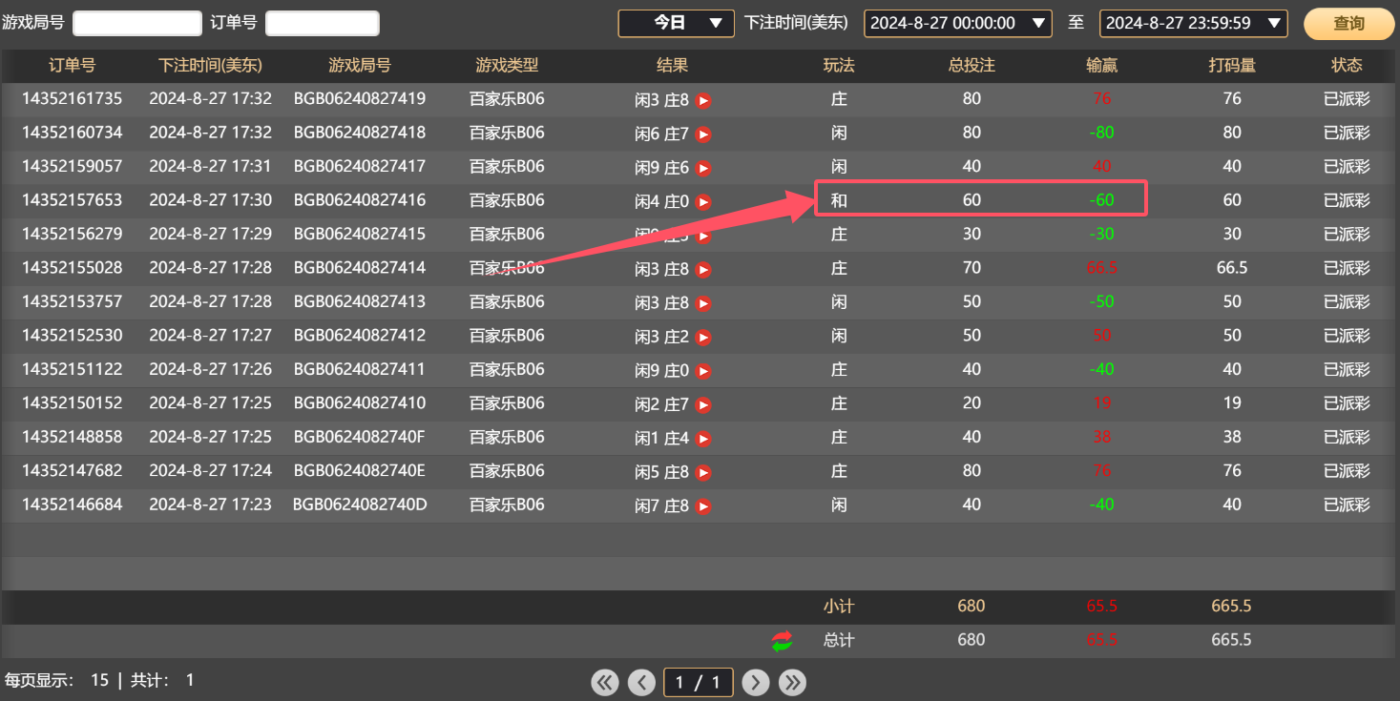Viewport: 1400px width, 701px height.
Task: Click the red-green refresh icon beside 总计
Action: point(783,640)
